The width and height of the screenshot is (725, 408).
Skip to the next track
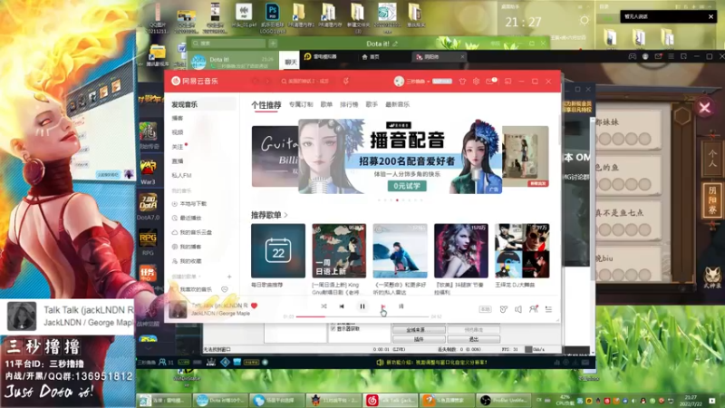tap(382, 306)
